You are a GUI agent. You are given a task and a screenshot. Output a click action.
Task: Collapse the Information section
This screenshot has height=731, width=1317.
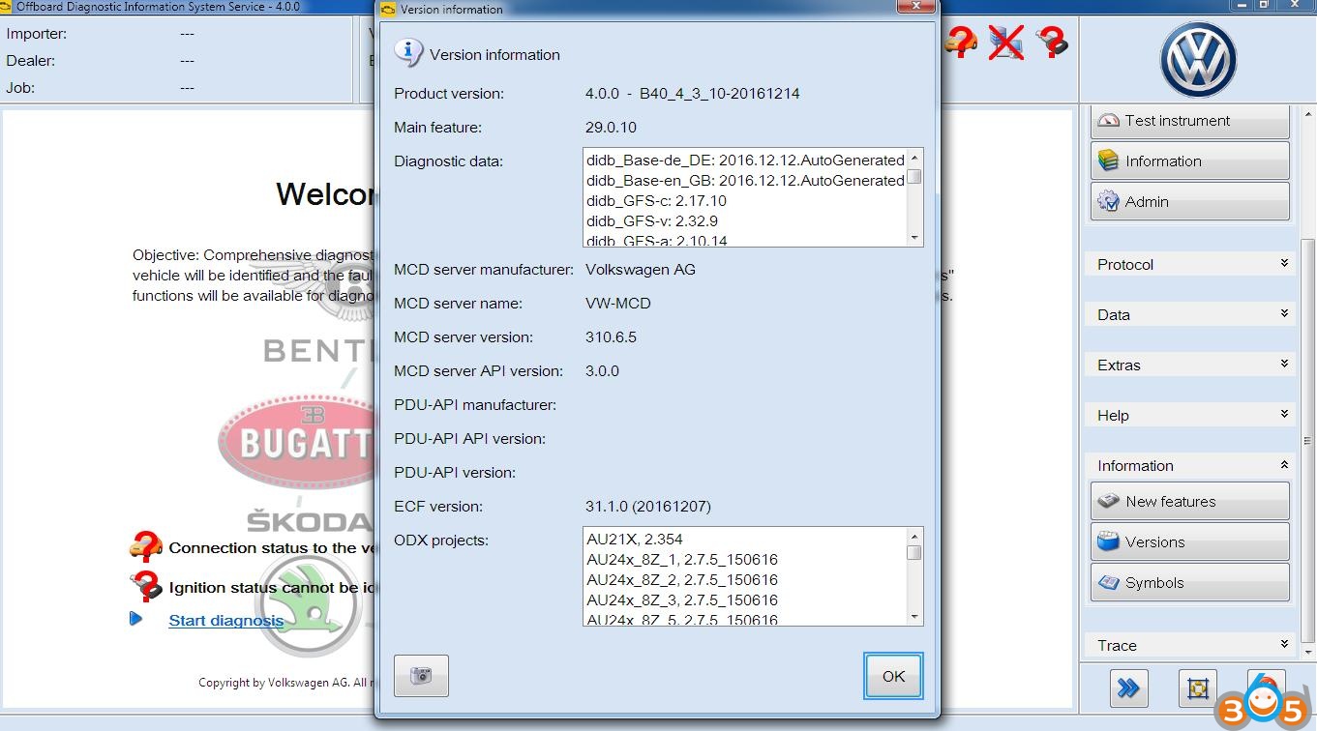pos(1191,465)
